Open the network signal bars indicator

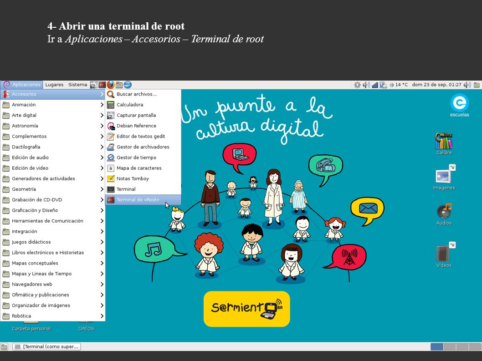[375, 85]
